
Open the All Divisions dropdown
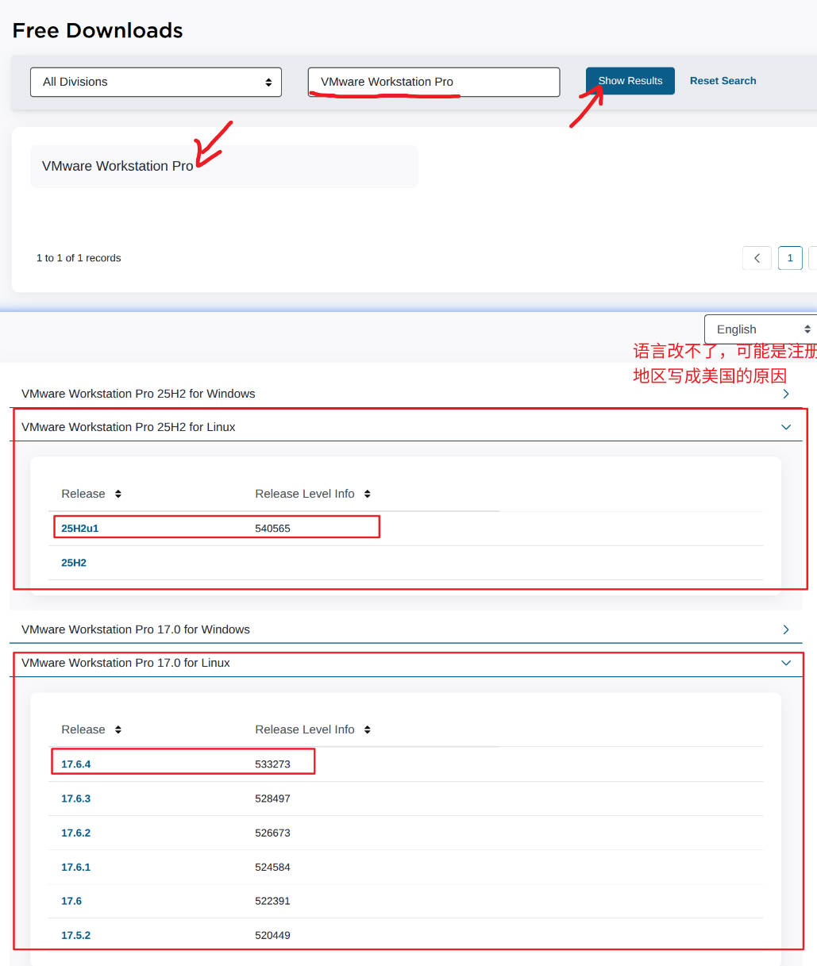[x=156, y=82]
